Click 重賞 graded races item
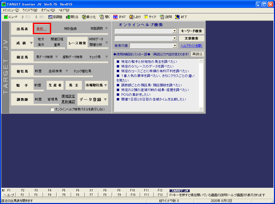275x204 pixels. [57, 45]
